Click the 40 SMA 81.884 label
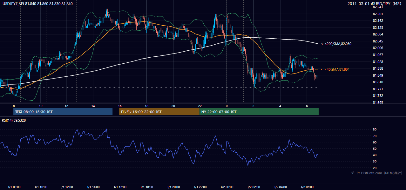 click(335, 69)
